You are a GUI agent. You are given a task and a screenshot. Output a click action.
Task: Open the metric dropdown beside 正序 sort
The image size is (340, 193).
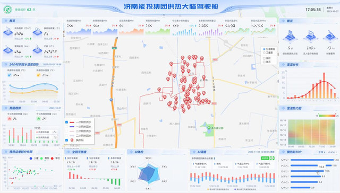333,152
